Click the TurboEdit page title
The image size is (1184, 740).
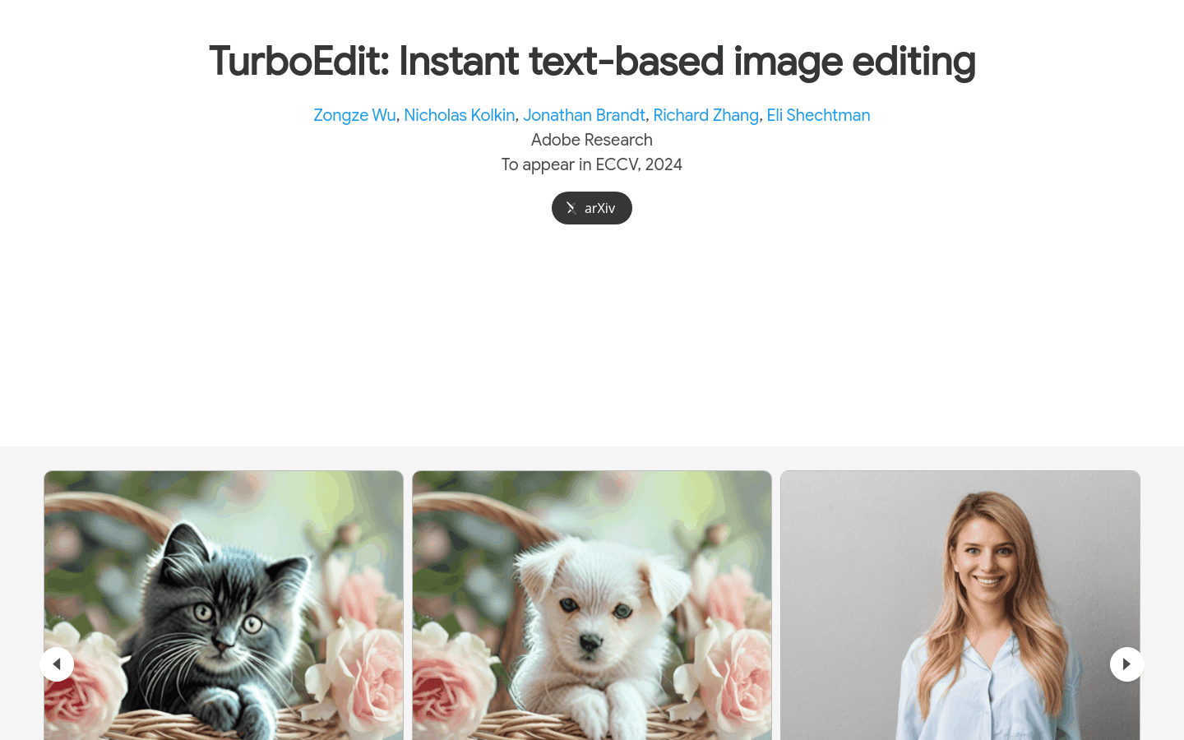(591, 61)
